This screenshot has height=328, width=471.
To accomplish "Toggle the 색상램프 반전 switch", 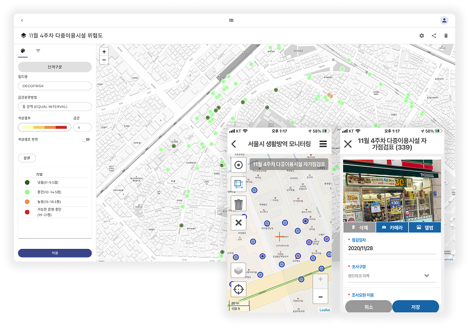I will 85,140.
